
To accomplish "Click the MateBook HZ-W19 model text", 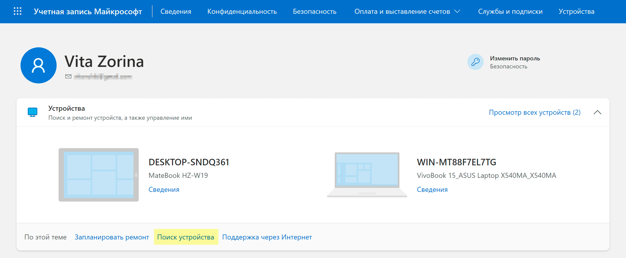I will [178, 175].
